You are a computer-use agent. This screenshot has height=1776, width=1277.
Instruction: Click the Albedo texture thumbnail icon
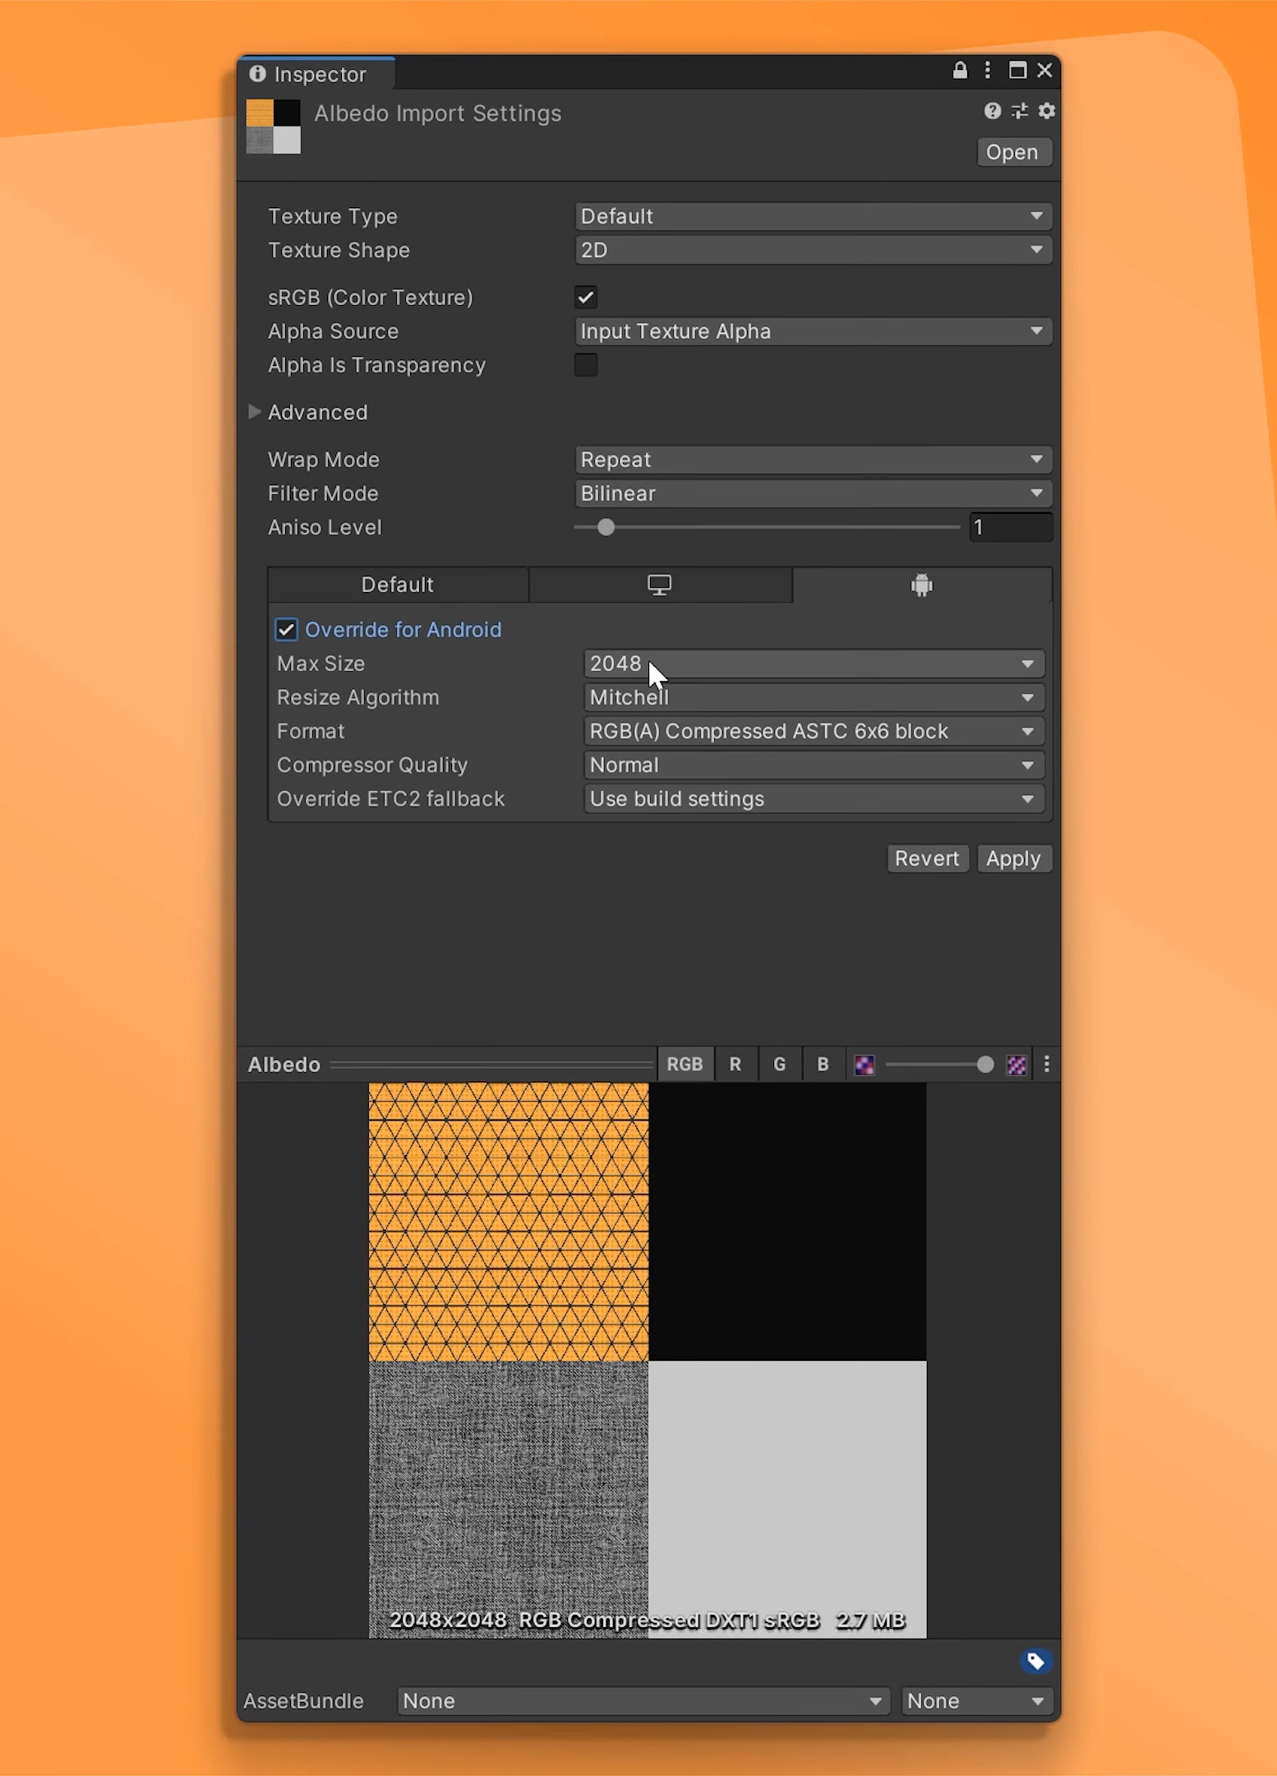pos(274,127)
